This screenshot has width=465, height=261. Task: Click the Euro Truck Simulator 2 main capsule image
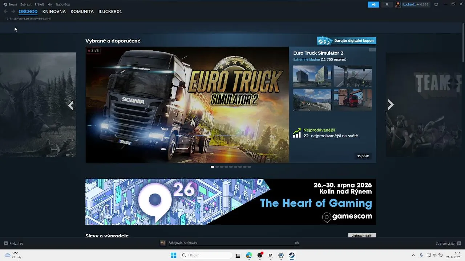tap(187, 105)
